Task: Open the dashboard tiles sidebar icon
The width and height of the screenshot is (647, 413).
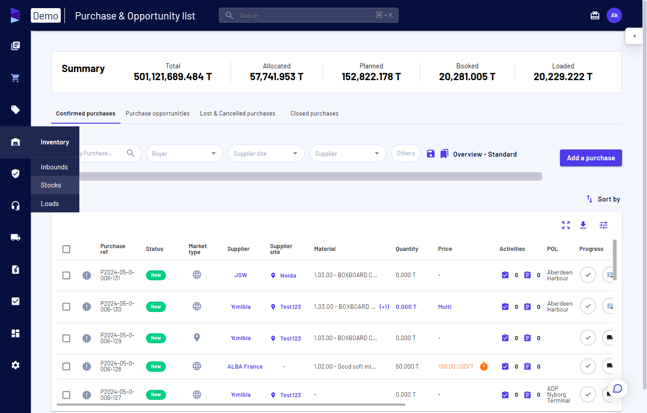Action: tap(15, 333)
